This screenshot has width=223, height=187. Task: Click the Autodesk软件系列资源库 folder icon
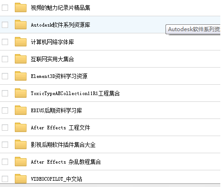(x=21, y=24)
